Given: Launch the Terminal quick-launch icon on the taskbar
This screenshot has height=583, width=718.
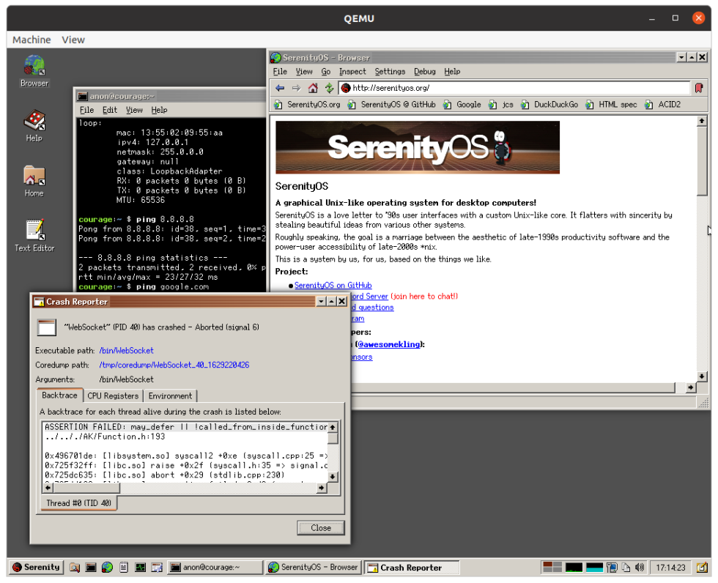Looking at the screenshot, I should tap(90, 567).
